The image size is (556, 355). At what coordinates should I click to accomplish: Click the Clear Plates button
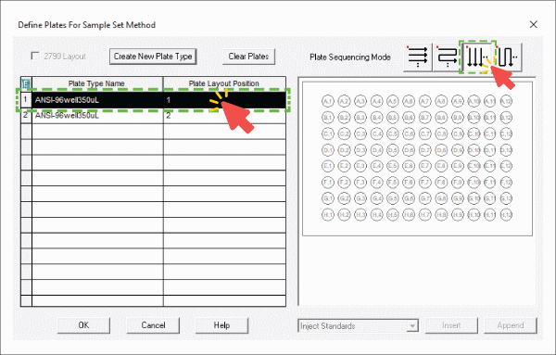pos(248,57)
